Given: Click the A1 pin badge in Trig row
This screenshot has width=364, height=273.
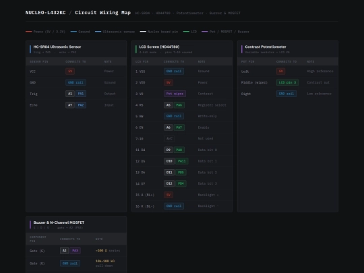Looking at the screenshot, I should (x=70, y=94).
